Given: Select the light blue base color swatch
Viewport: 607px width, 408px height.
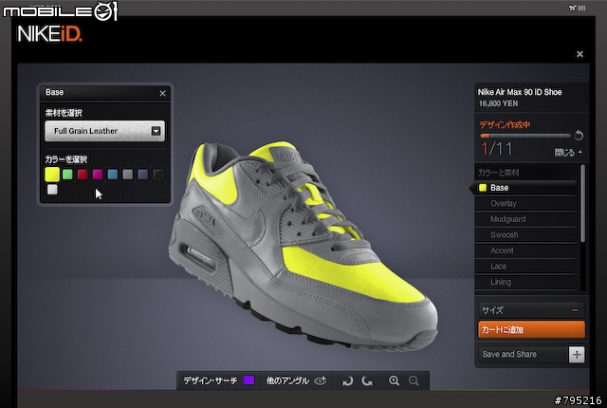Looking at the screenshot, I should (113, 175).
